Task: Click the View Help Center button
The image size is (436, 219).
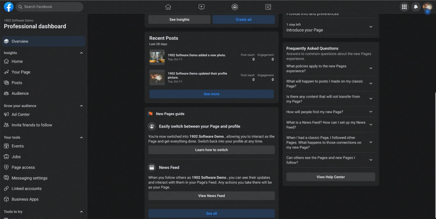Action: tap(331, 177)
